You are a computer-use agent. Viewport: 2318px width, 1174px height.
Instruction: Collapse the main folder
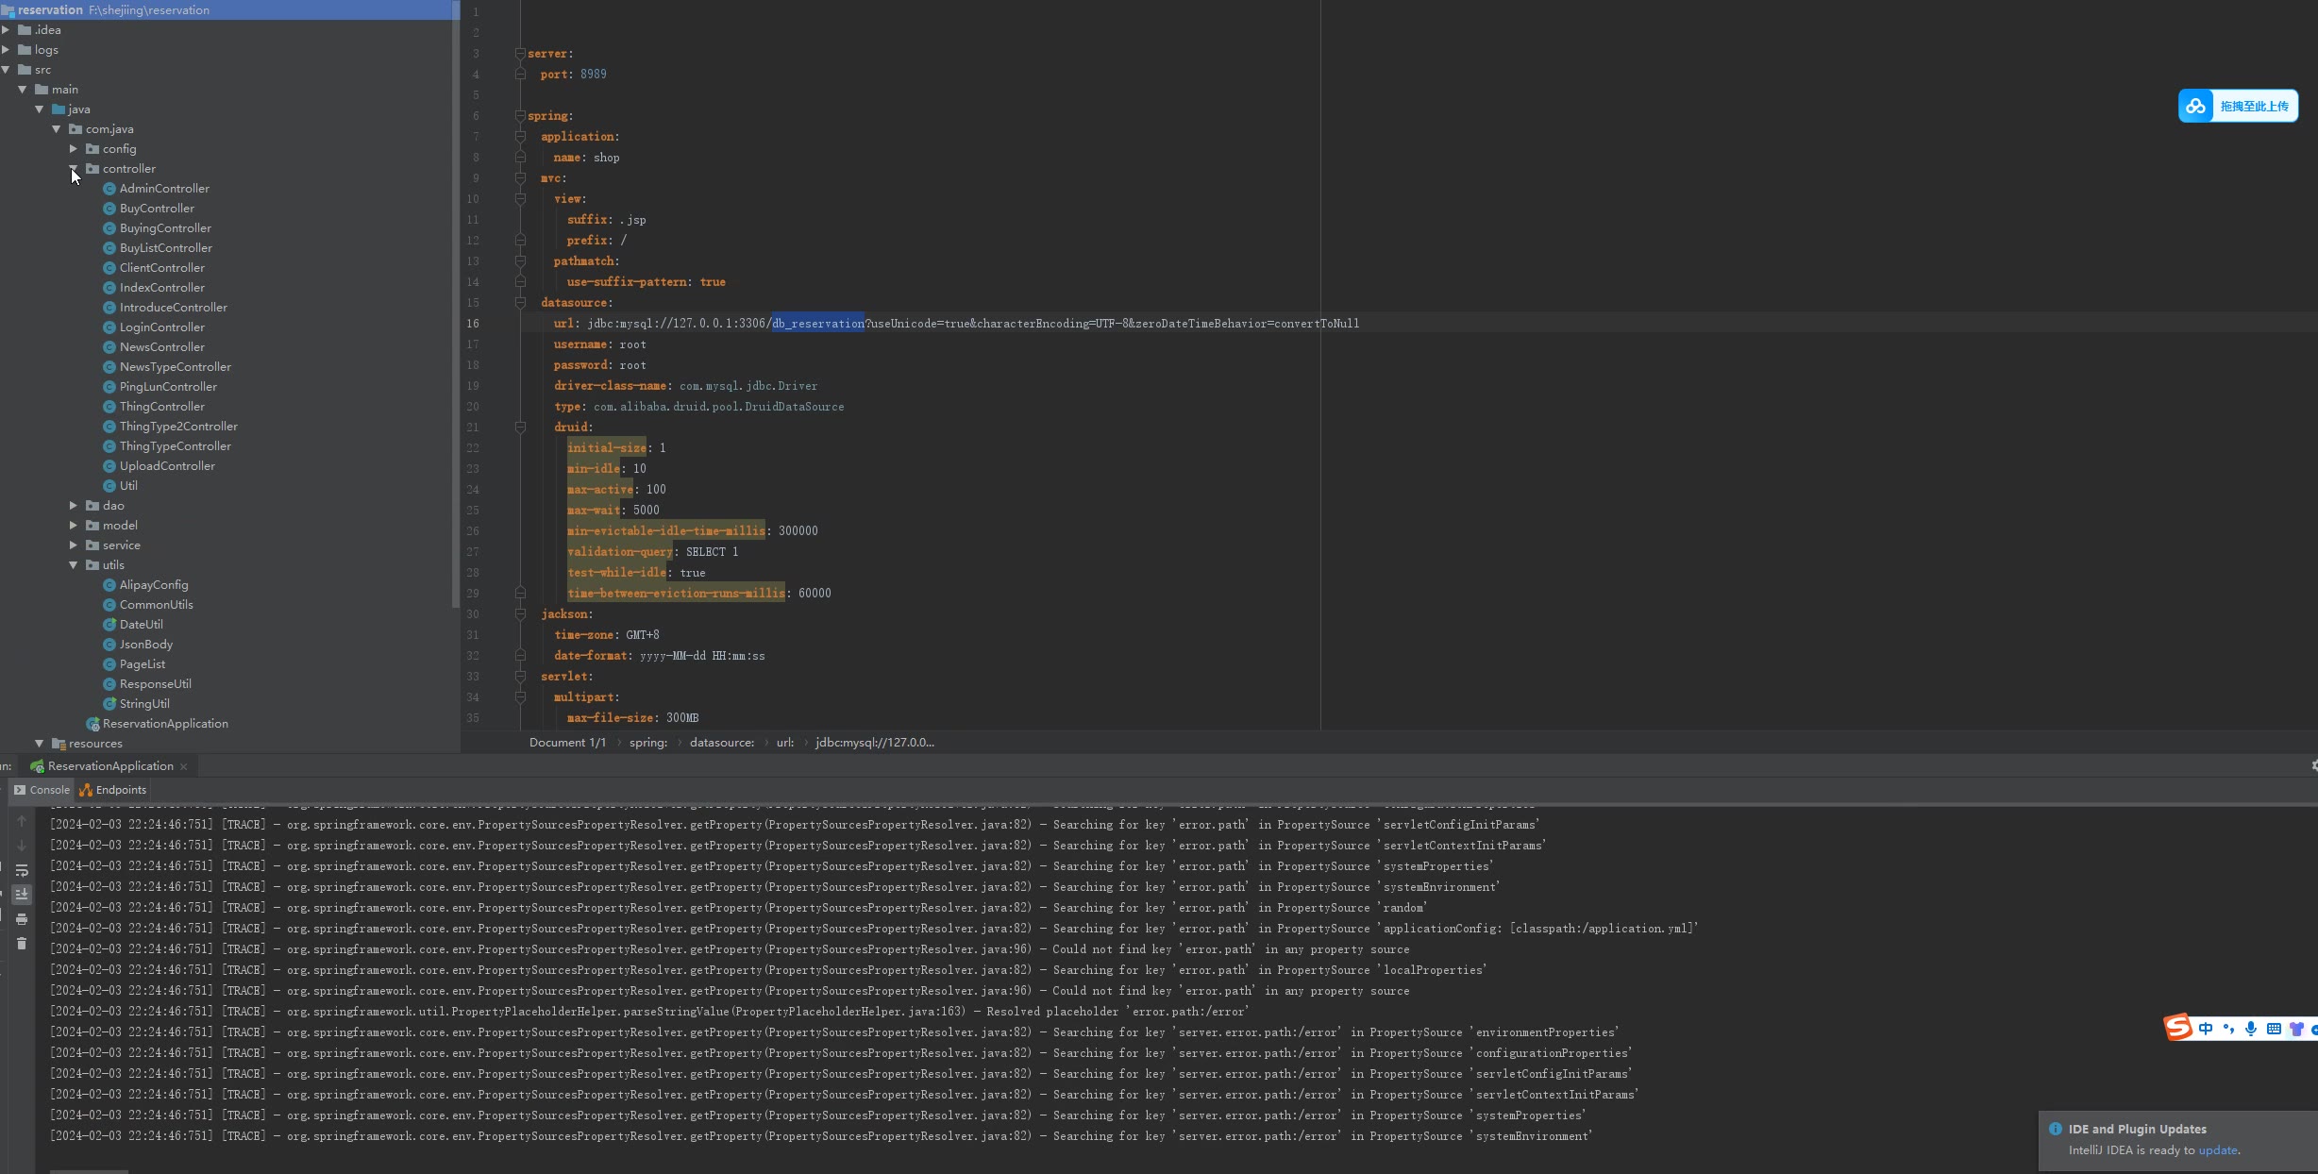tap(22, 89)
